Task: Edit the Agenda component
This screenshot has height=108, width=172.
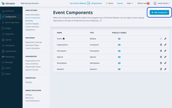Action: click(165, 57)
